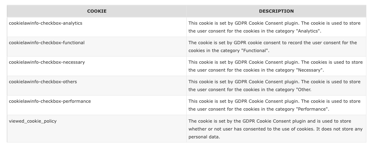Select the cookielawinfo-checkbox-analytics cookie name
This screenshot has height=149, width=376.
(x=46, y=23)
